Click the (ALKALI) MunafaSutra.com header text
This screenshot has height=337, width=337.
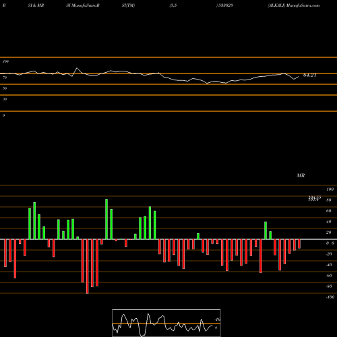[x=294, y=5]
